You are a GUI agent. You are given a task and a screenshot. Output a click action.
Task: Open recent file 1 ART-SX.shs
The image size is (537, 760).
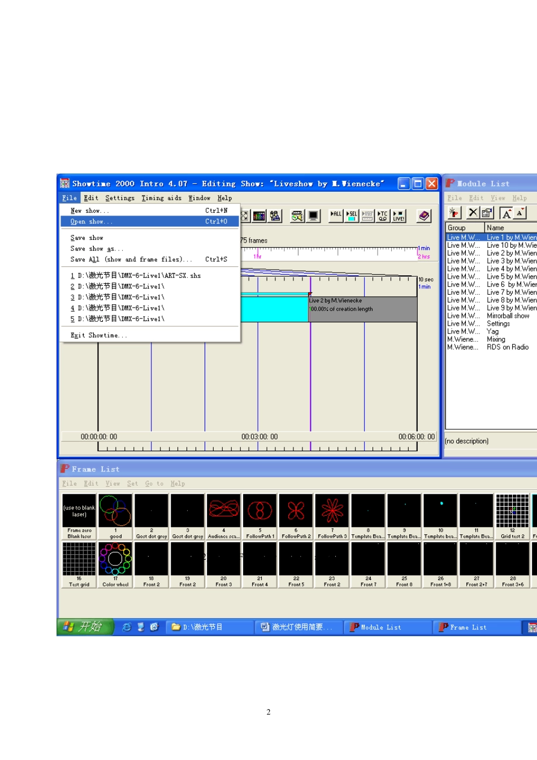tap(149, 275)
